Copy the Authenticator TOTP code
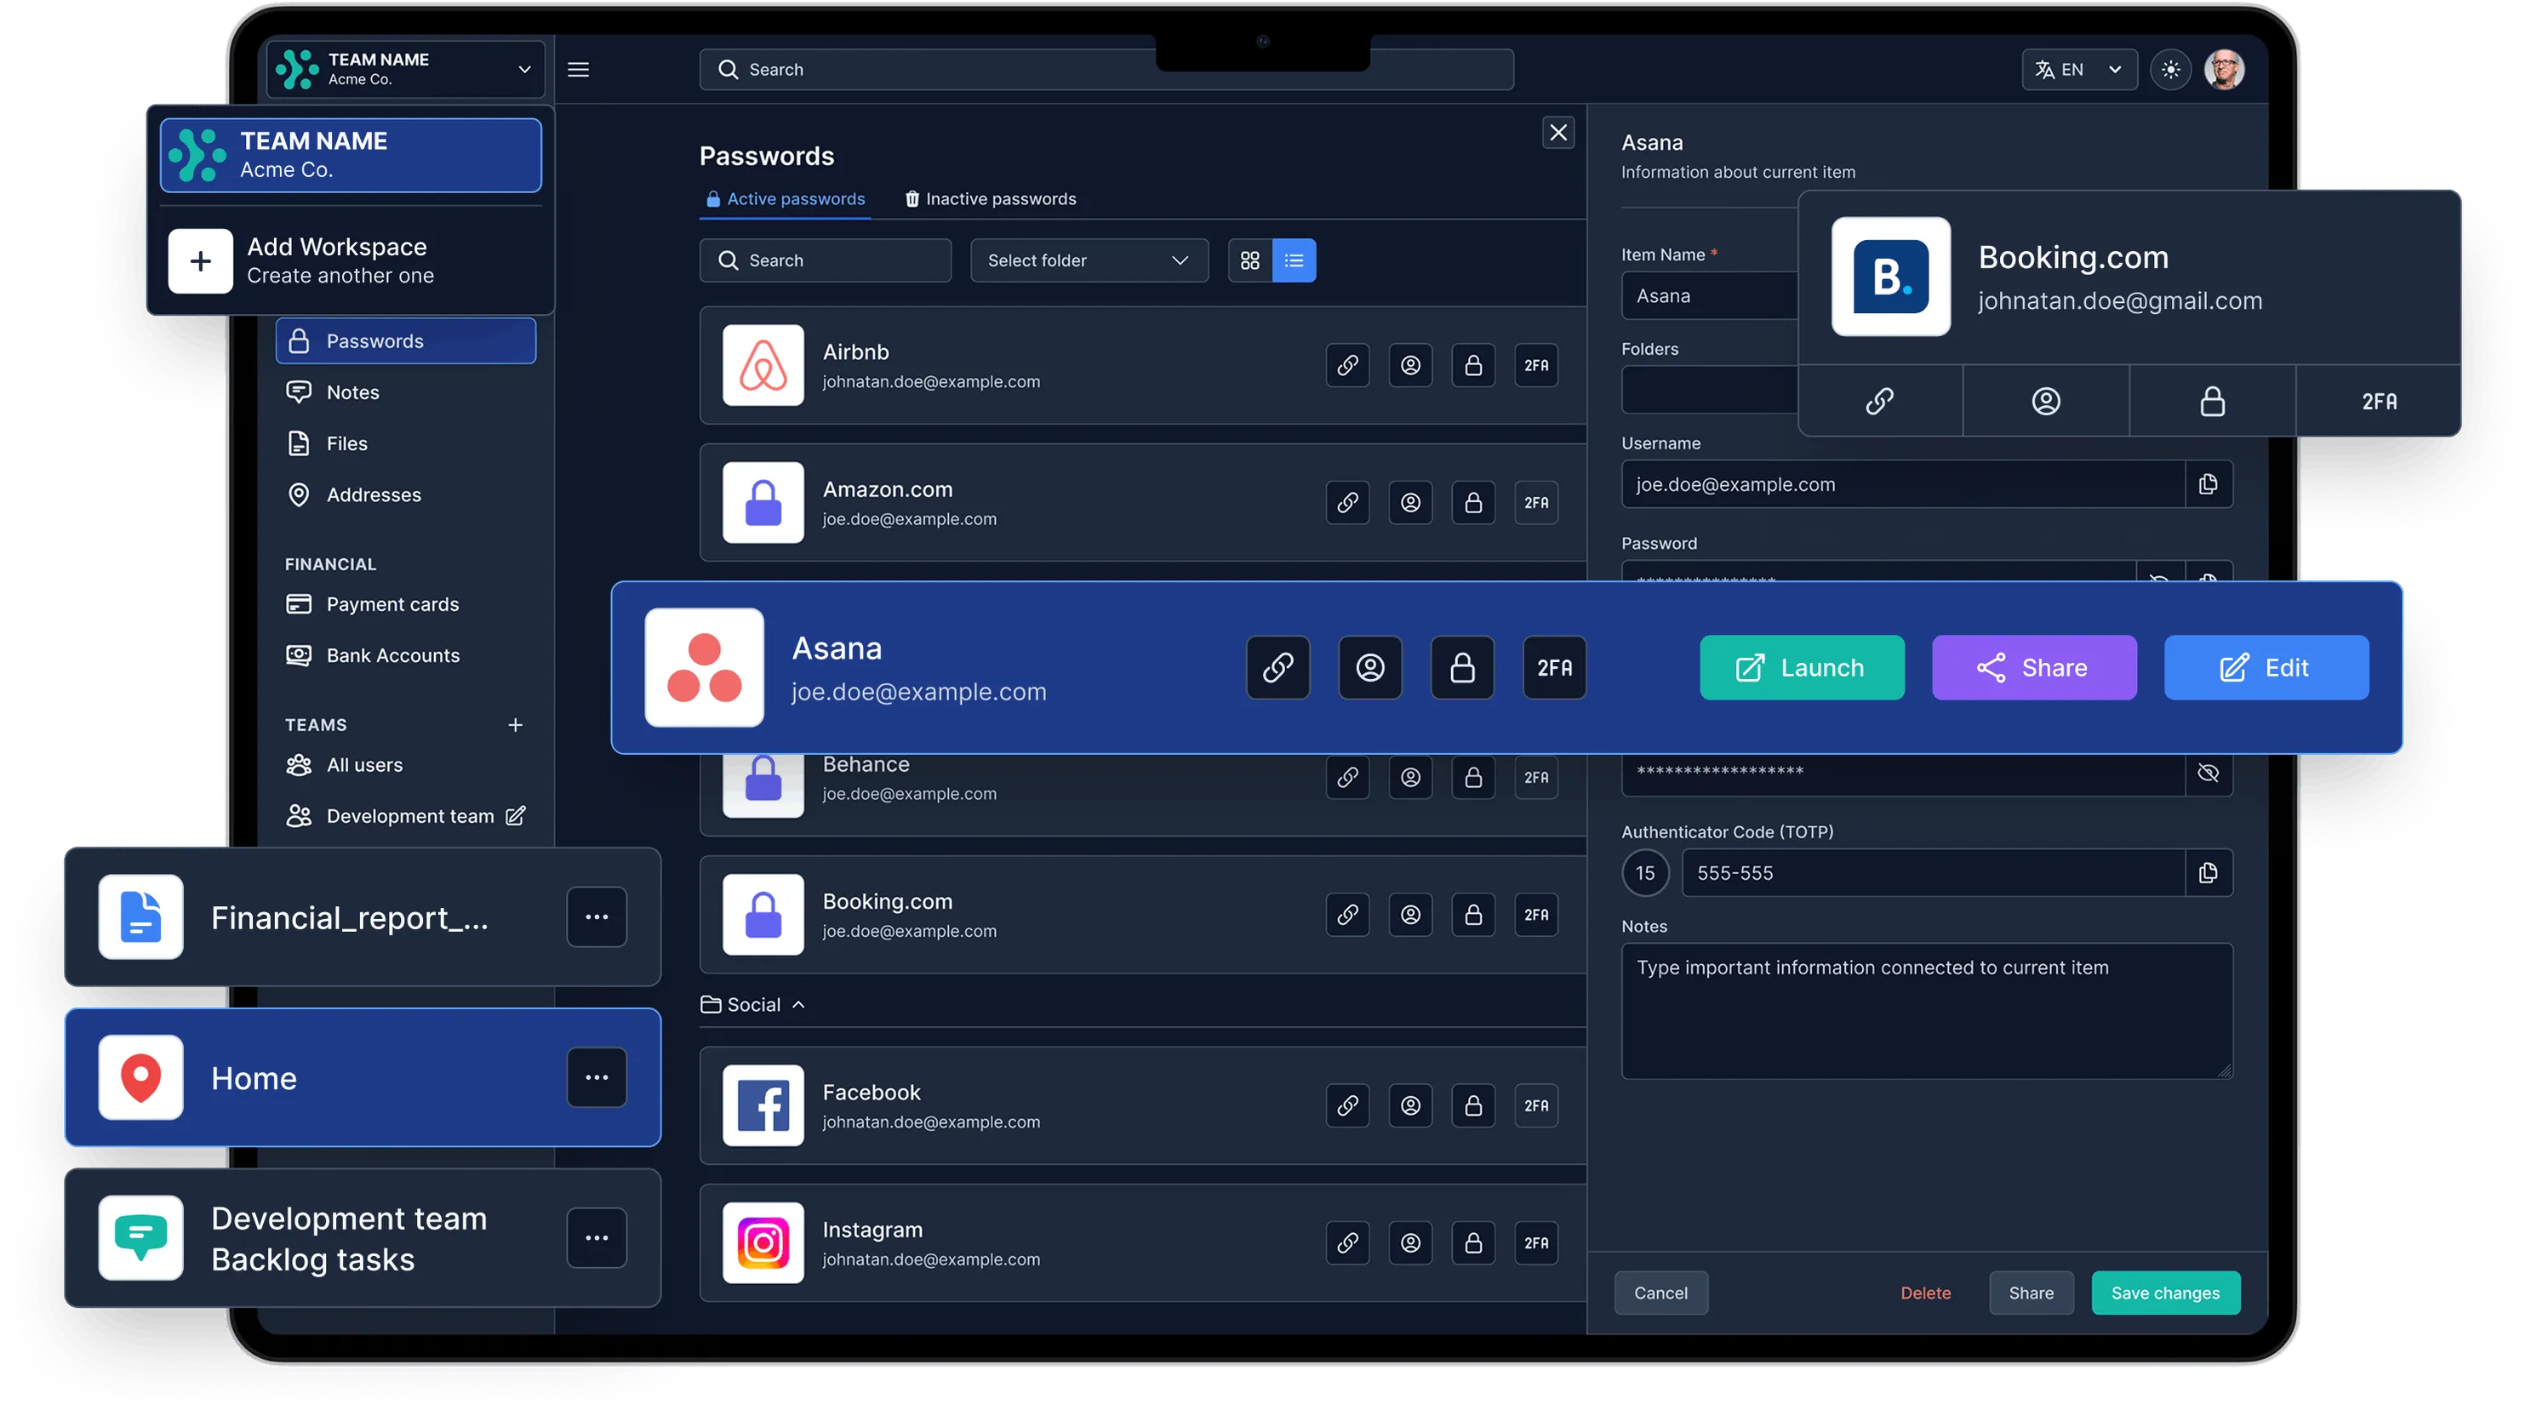 click(x=2209, y=873)
